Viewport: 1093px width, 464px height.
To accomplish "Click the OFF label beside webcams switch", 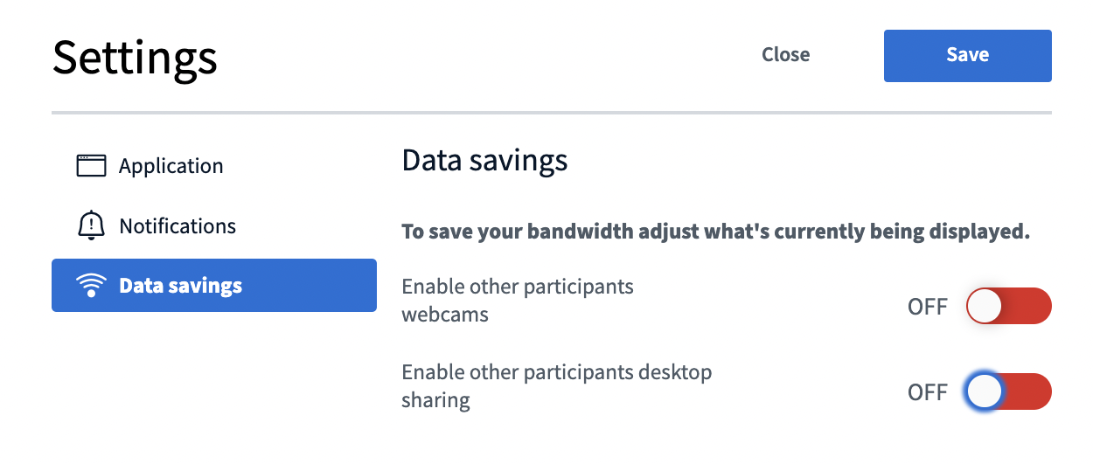I will pyautogui.click(x=928, y=307).
